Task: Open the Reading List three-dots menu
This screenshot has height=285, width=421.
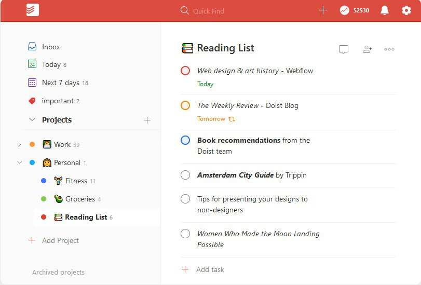Action: click(x=389, y=49)
